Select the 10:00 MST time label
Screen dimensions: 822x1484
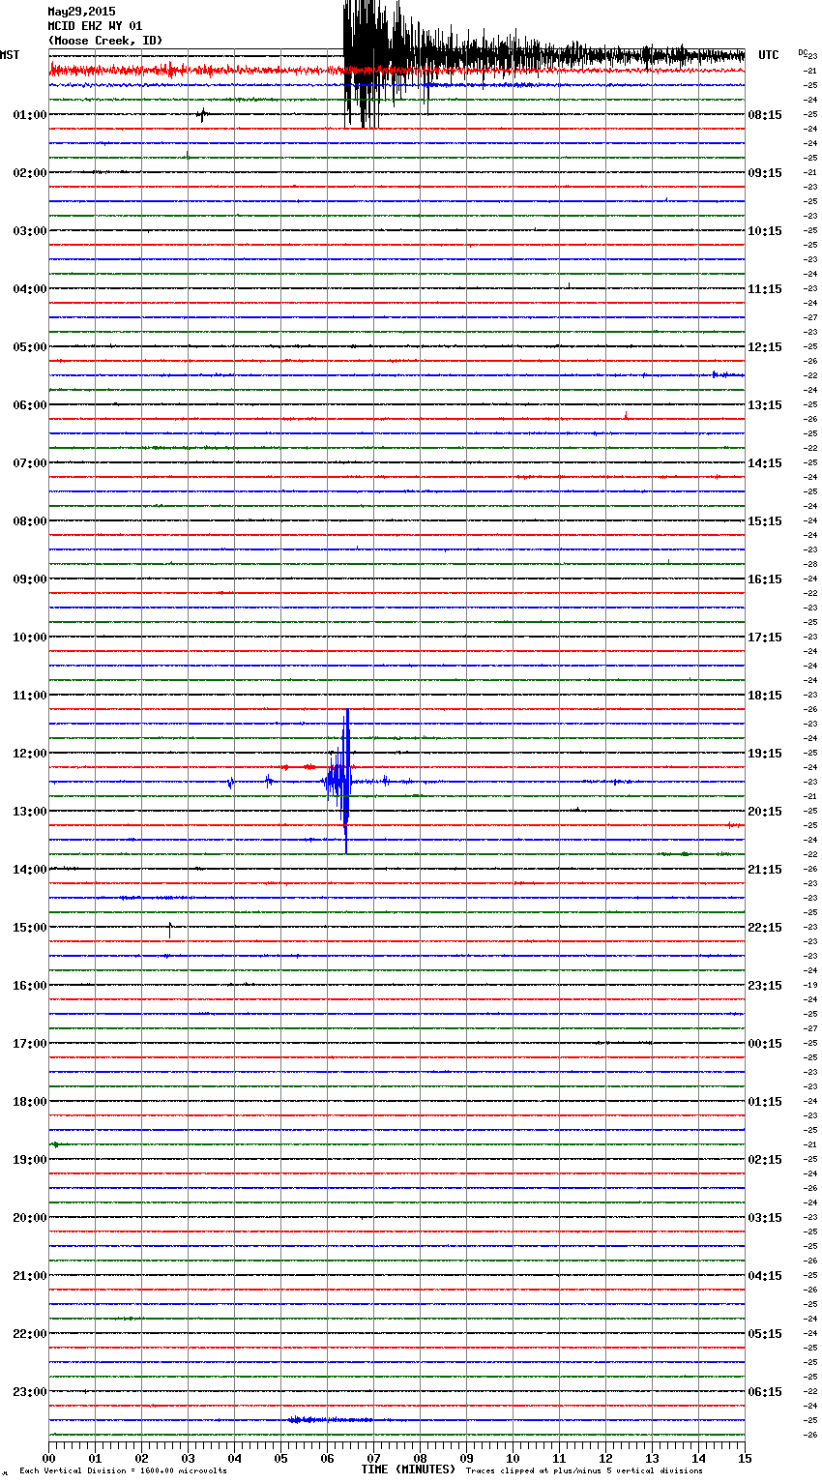30,638
